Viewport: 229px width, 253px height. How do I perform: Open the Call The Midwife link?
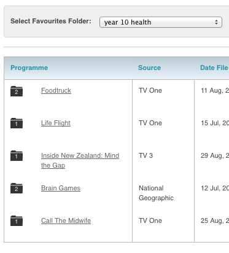(x=66, y=220)
